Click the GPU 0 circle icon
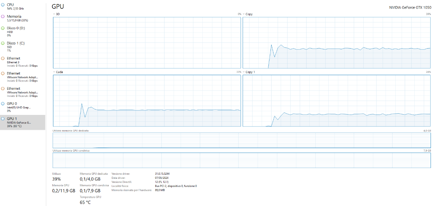This screenshot has width=435, height=206. click(x=3, y=104)
